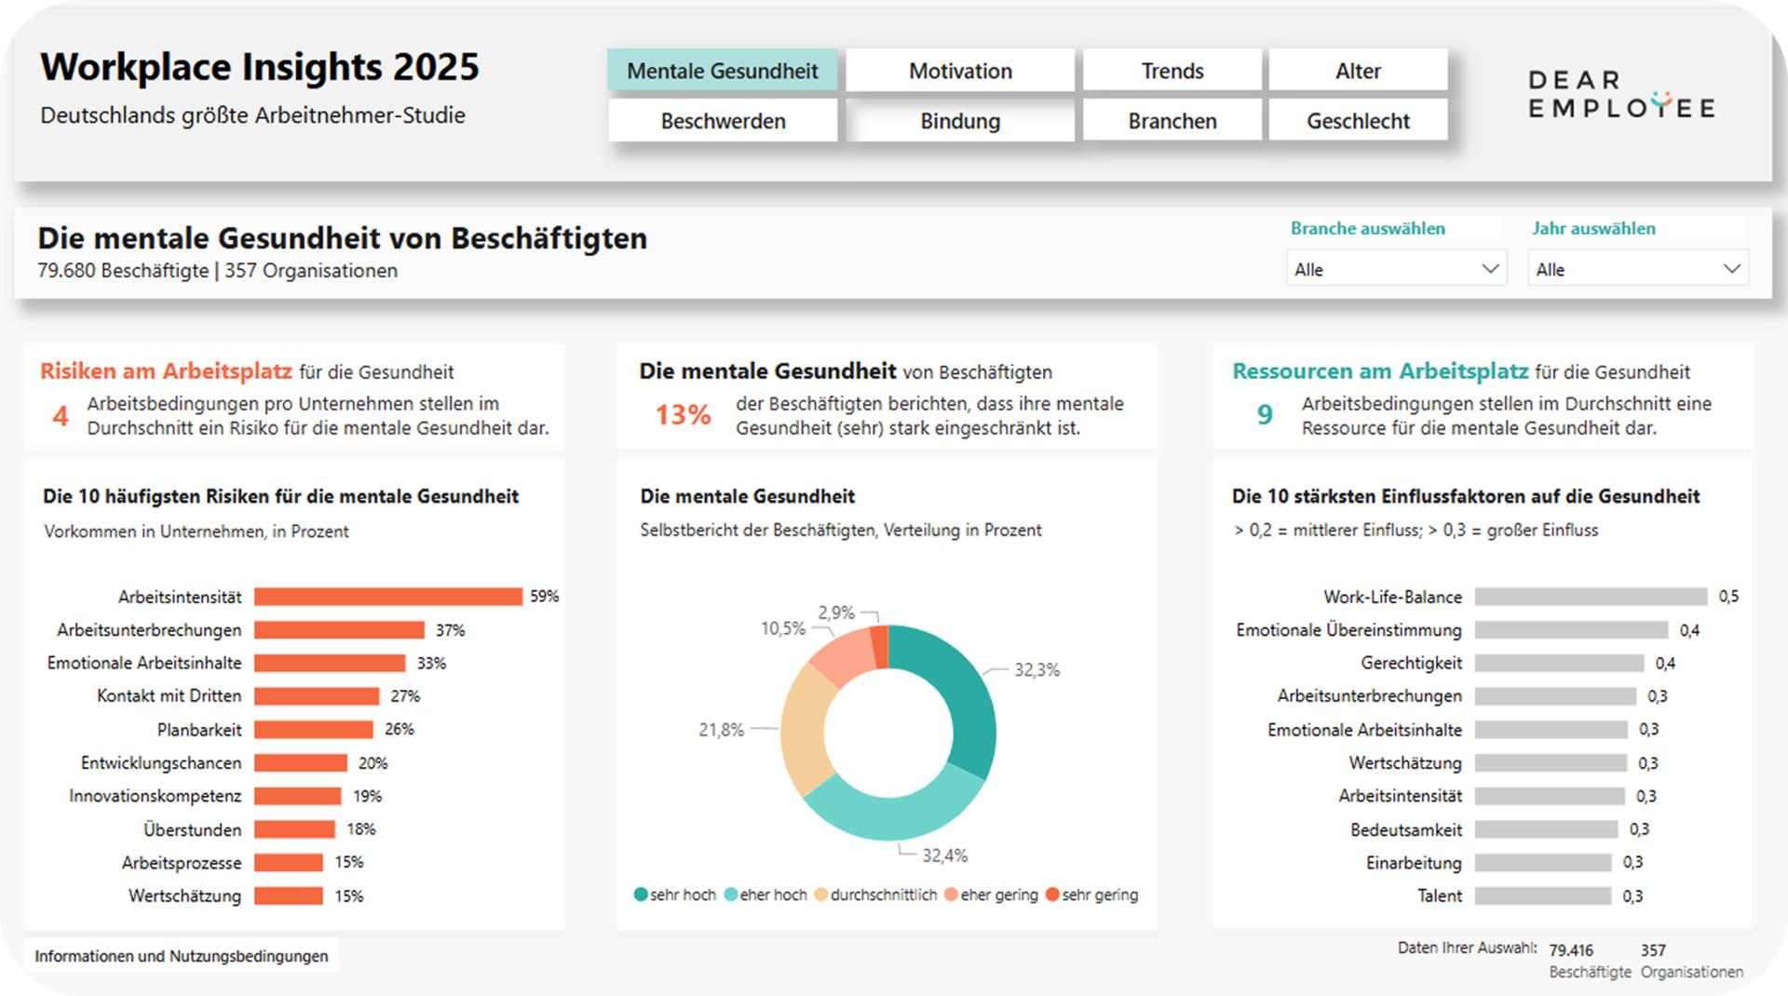Click the orange Arbeitsintensität bar at 59%
This screenshot has height=996, width=1788.
(x=388, y=597)
